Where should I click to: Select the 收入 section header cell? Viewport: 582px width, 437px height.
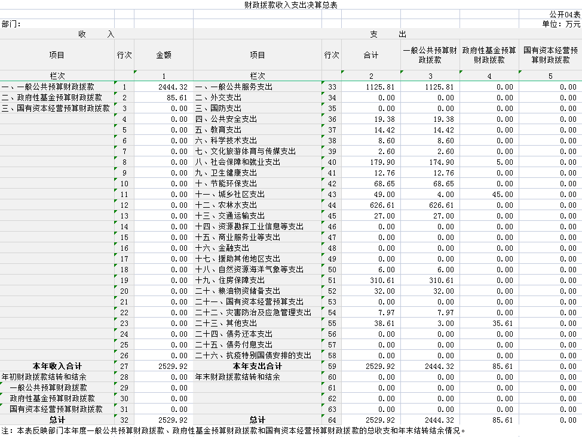[x=96, y=35]
